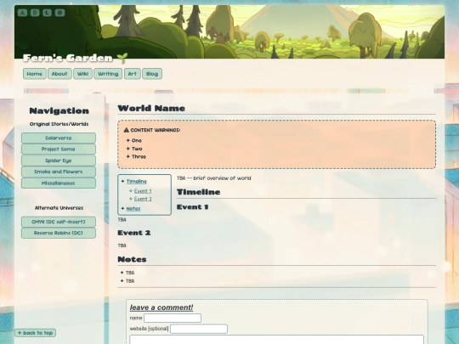Open the Miscellaneous button
This screenshot has height=344, width=459.
(x=59, y=183)
